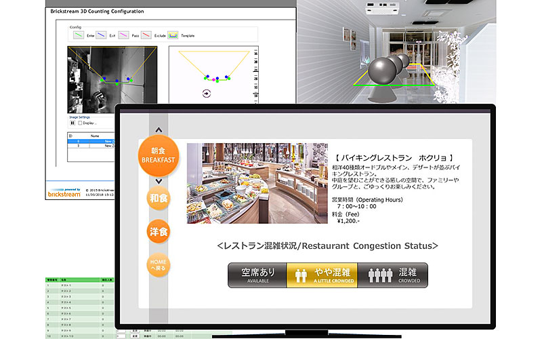Click the Operating Hours 7:00～10:00 text
Image resolution: width=542 pixels, height=339 pixels.
pyautogui.click(x=367, y=203)
